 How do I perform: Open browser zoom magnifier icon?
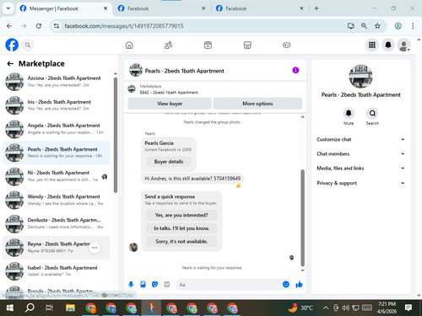364,26
